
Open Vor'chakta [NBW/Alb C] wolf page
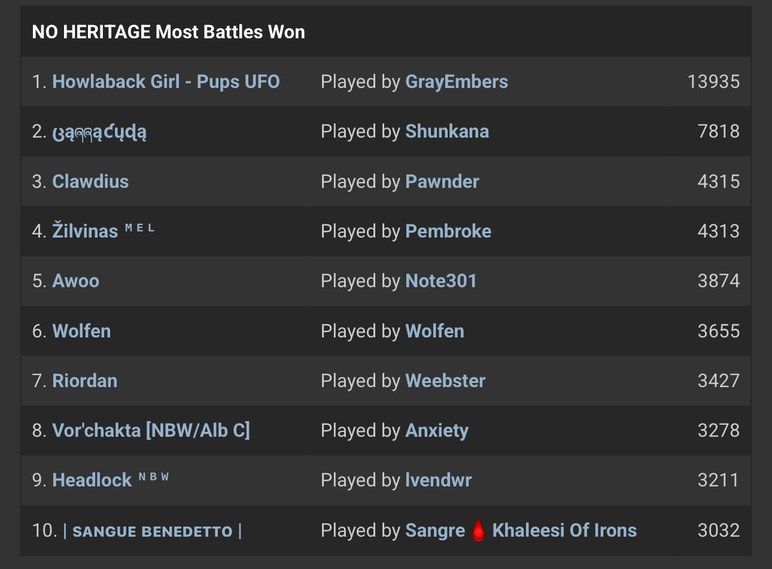(x=151, y=431)
